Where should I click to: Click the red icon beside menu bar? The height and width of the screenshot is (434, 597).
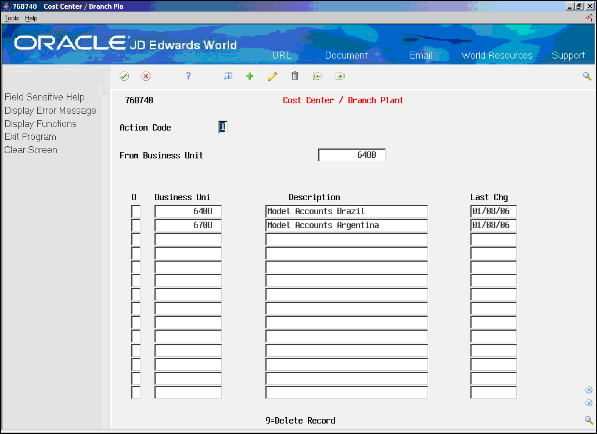pos(589,17)
